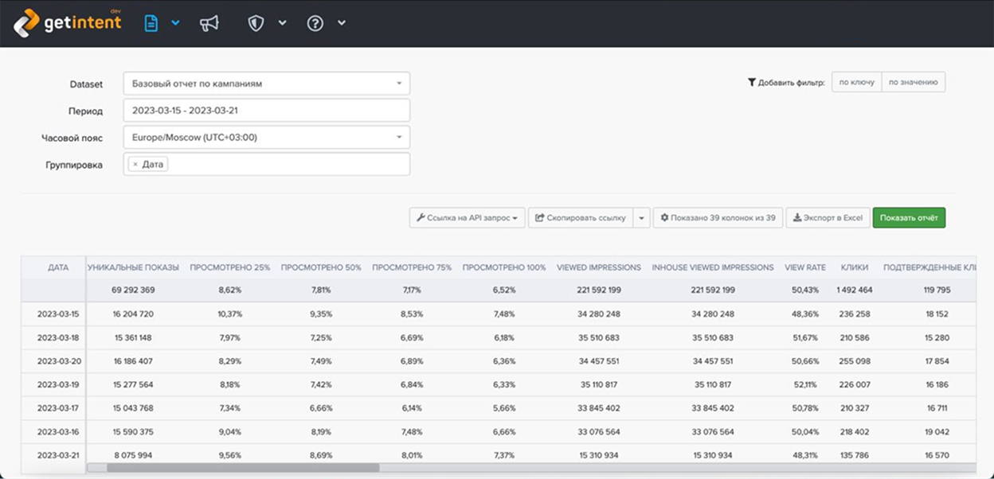Image resolution: width=994 pixels, height=479 pixels.
Task: Click the getintent logo
Action: (x=67, y=22)
